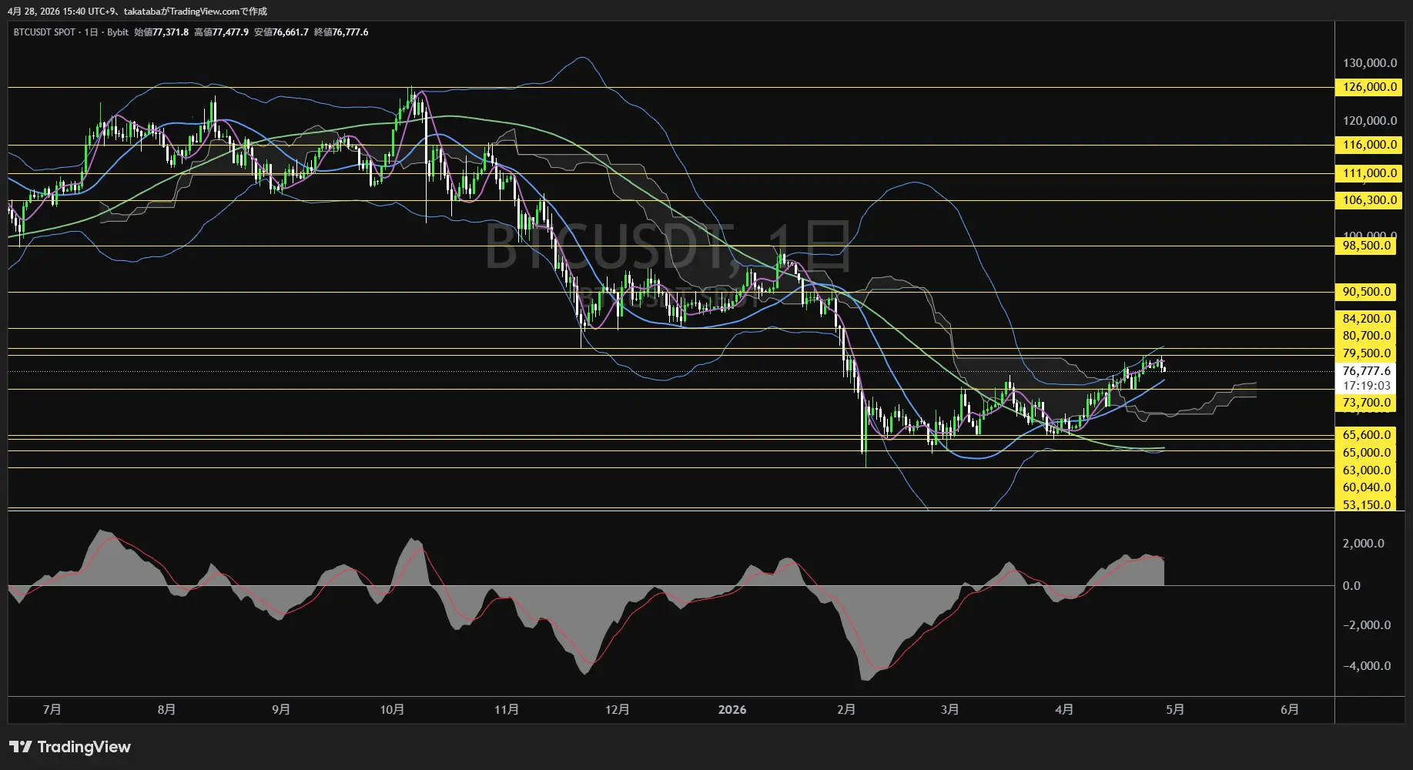Click the TradingView logo icon
The width and height of the screenshot is (1413, 770).
[x=21, y=747]
